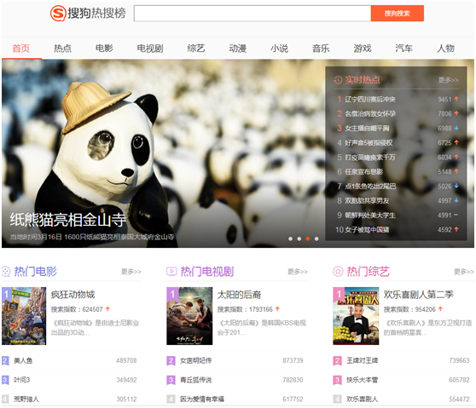This screenshot has width=476, height=408.
Task: Click the search text input field
Action: point(253,14)
